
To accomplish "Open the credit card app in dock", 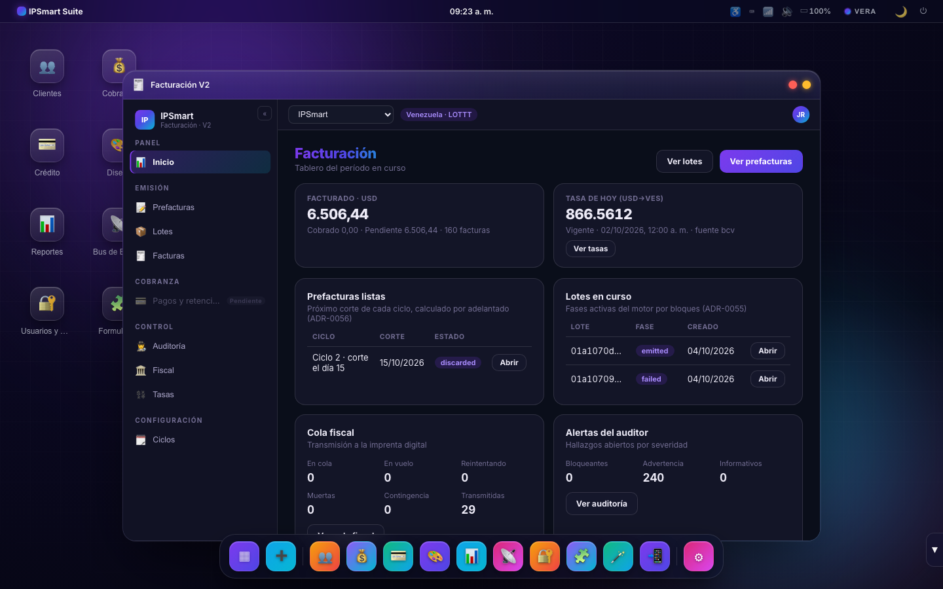I will (398, 556).
